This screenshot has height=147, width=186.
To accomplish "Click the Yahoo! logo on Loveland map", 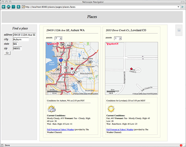I will click(112, 44).
